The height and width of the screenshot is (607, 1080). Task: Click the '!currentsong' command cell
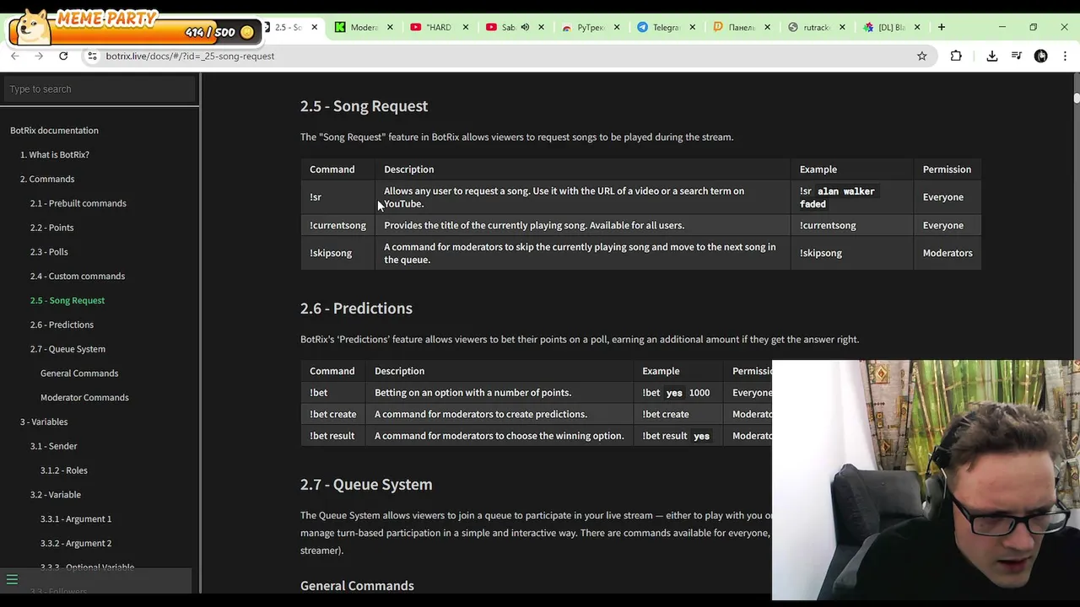pyautogui.click(x=337, y=226)
